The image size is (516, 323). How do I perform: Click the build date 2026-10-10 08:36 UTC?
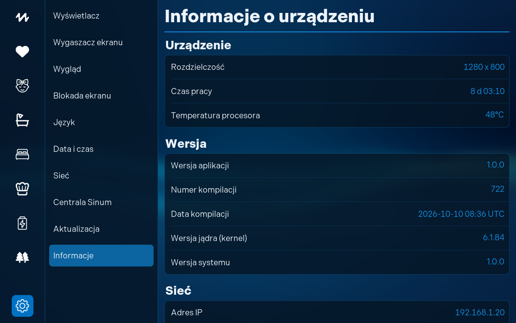coord(461,214)
